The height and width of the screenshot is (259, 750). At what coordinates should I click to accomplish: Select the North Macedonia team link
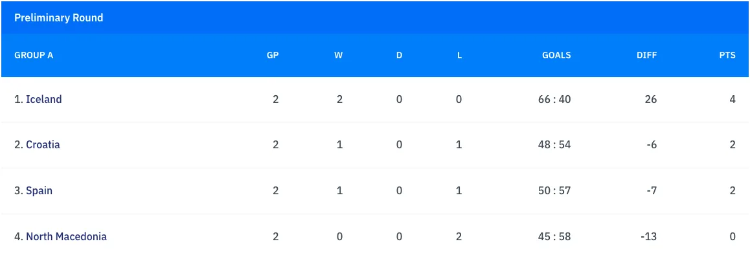pos(66,236)
